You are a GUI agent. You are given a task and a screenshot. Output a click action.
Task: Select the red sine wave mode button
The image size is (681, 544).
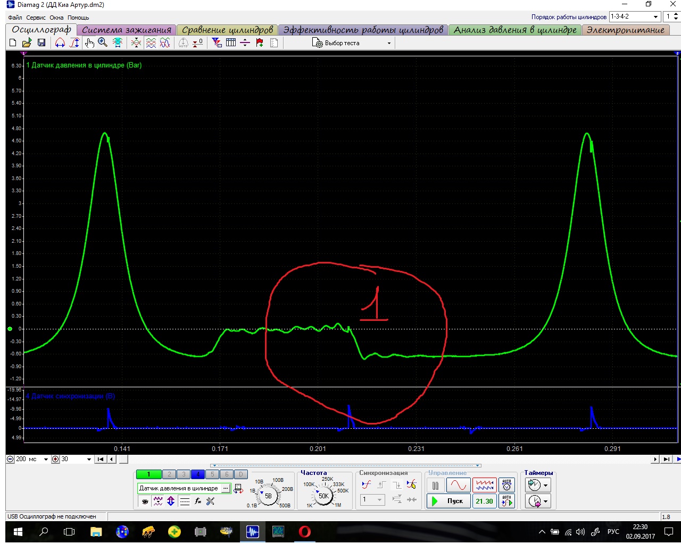(x=458, y=486)
